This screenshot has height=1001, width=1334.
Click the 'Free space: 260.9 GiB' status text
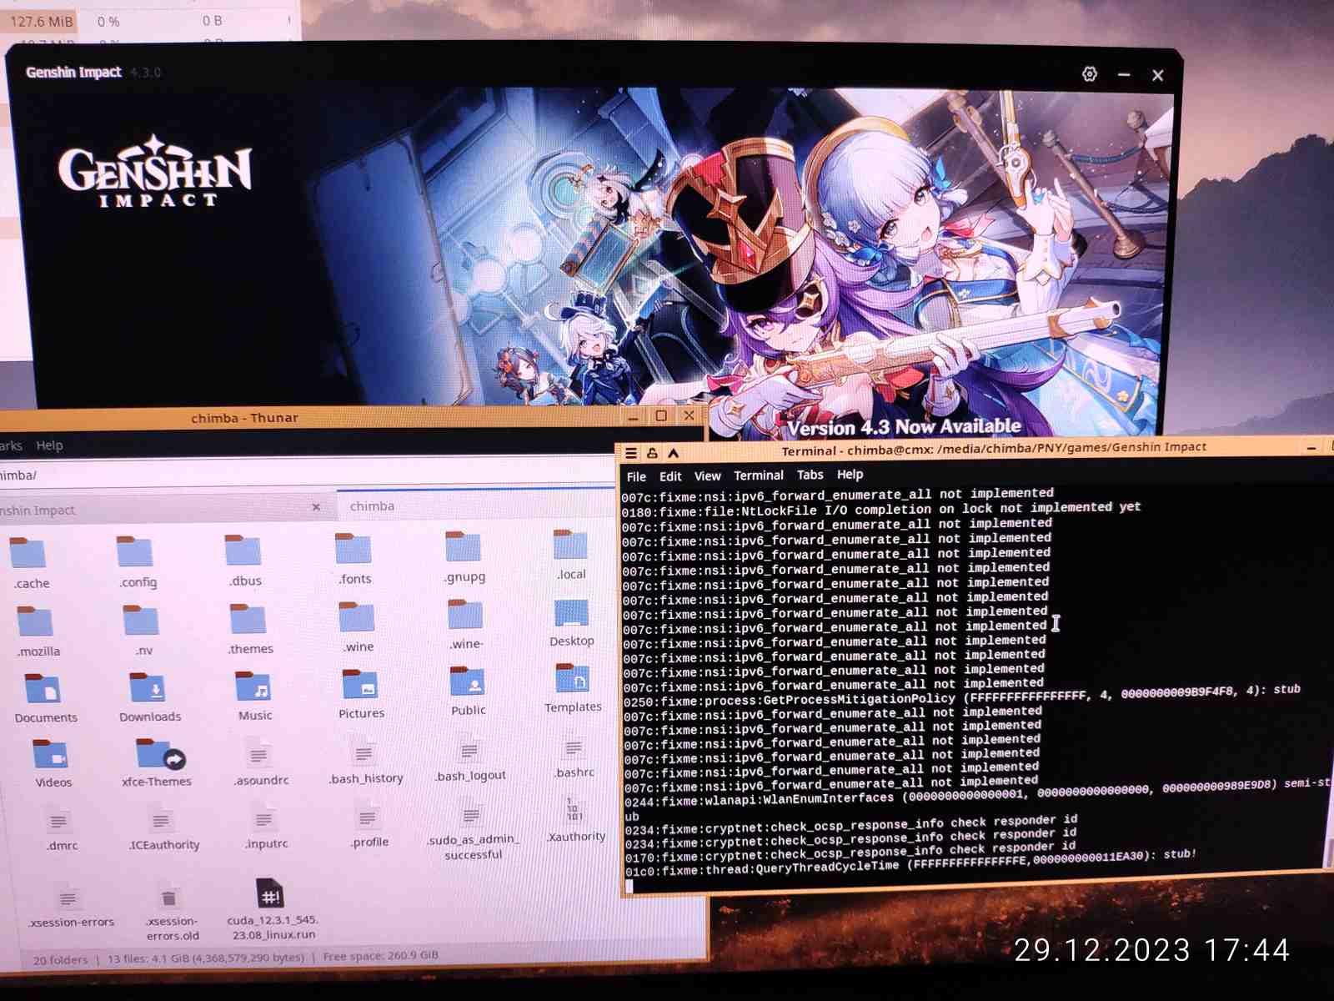tap(381, 956)
